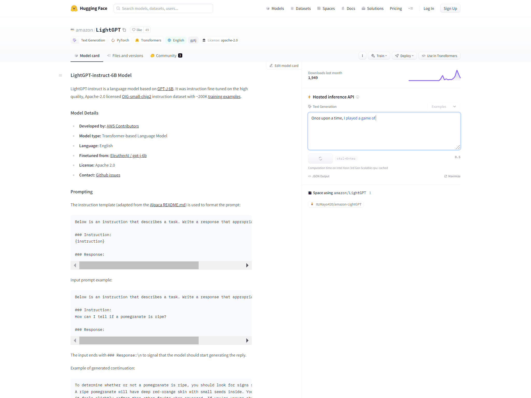Click Edit model card
This screenshot has height=398, width=531.
click(x=284, y=66)
